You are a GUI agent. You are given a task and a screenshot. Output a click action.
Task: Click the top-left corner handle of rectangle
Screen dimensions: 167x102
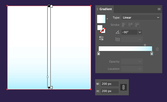pos(7,6)
